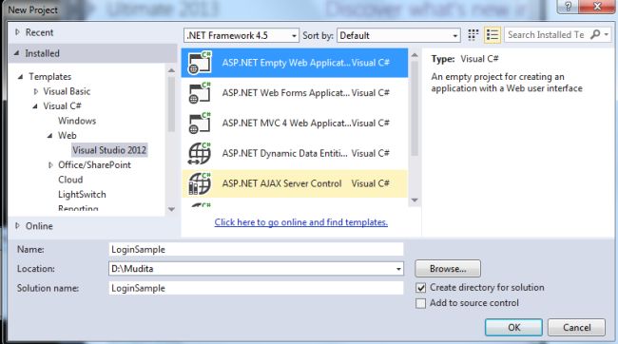Click the ASP.NET Dynamic Data Entities icon
Image resolution: width=618 pixels, height=344 pixels.
click(x=200, y=153)
